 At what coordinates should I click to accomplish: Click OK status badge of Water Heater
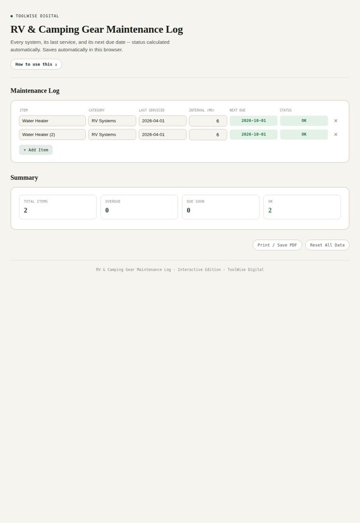point(304,120)
